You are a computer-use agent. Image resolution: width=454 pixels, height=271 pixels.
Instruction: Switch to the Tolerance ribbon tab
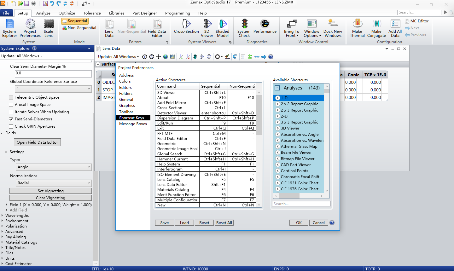coord(92,13)
